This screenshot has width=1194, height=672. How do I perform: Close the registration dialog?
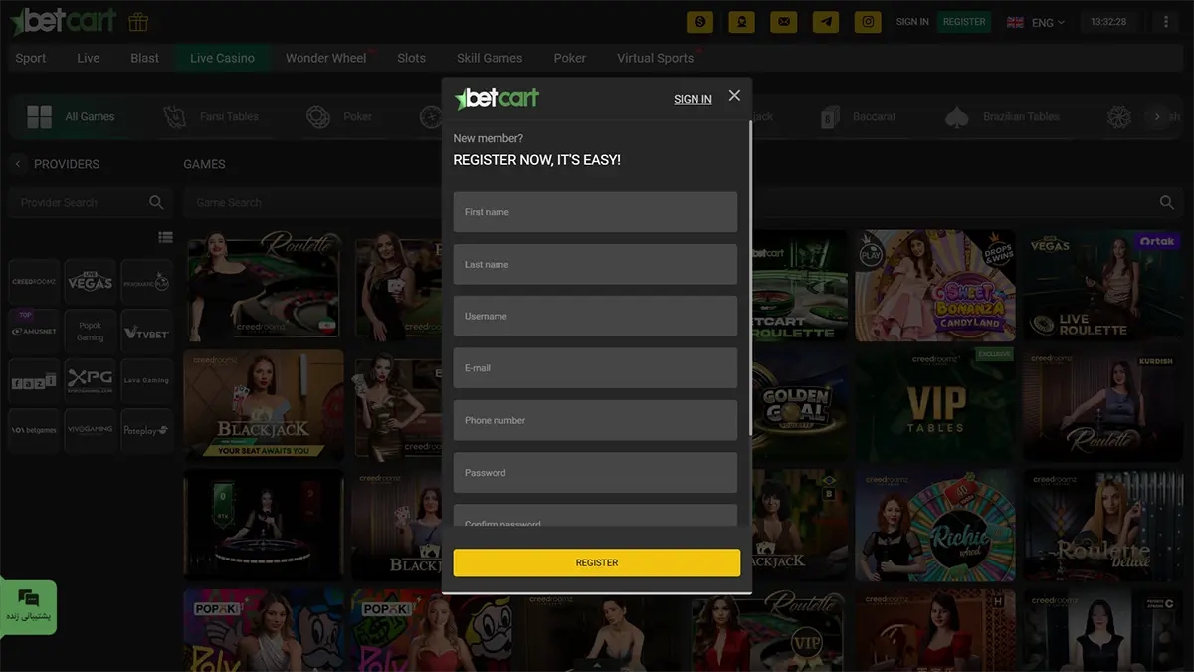tap(734, 96)
